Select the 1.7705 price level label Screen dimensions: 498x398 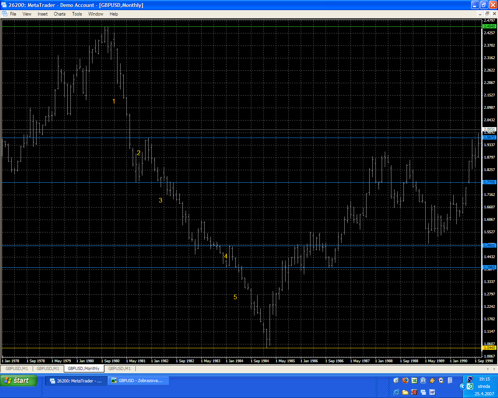(489, 182)
